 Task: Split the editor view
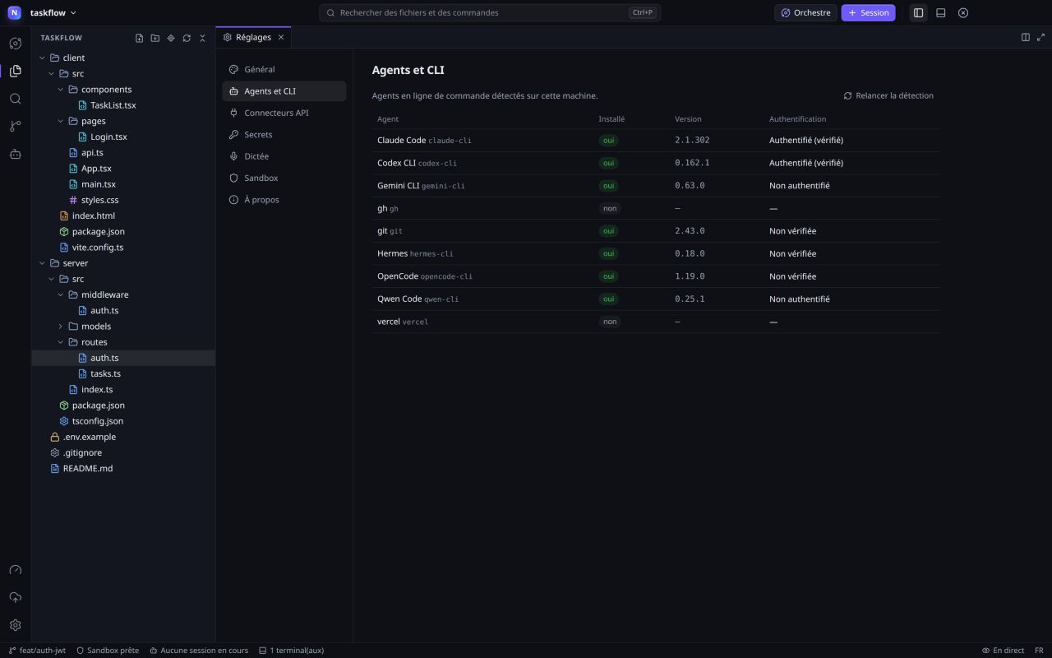click(1026, 37)
